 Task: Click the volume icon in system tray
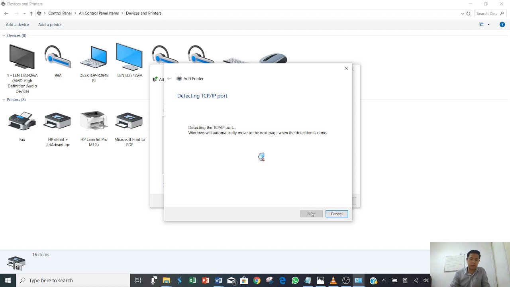426,280
